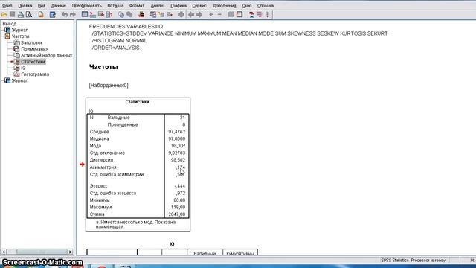Click the Статистики table title
This screenshot has width=476, height=268.
click(137, 102)
